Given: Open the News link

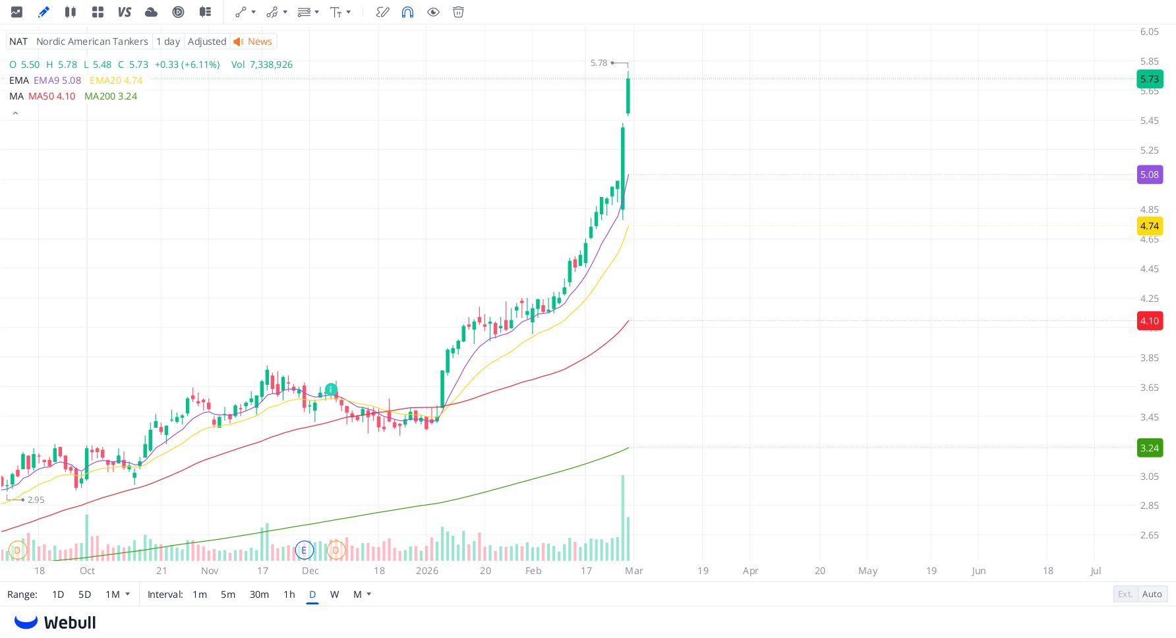Looking at the screenshot, I should click(260, 42).
